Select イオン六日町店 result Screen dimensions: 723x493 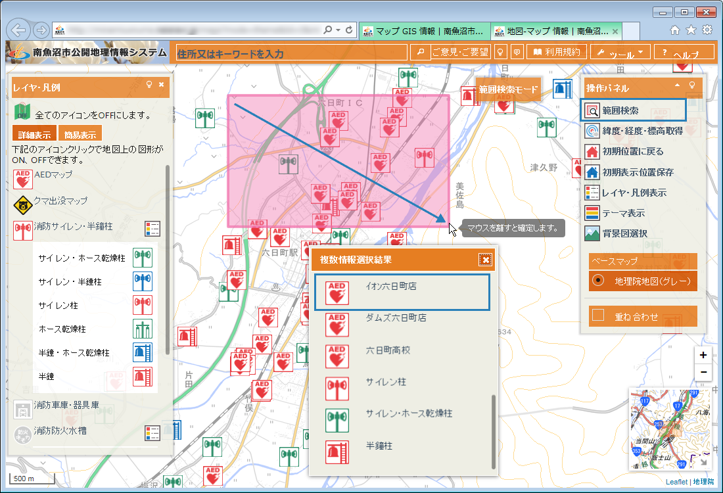pyautogui.click(x=402, y=293)
